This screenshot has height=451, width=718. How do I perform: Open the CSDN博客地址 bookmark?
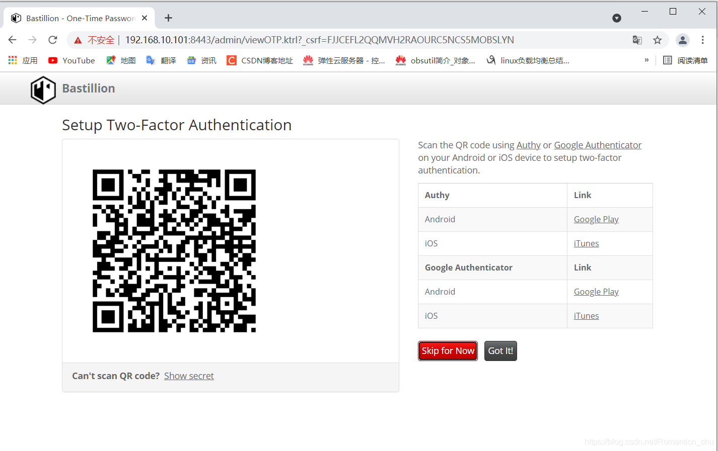[259, 60]
